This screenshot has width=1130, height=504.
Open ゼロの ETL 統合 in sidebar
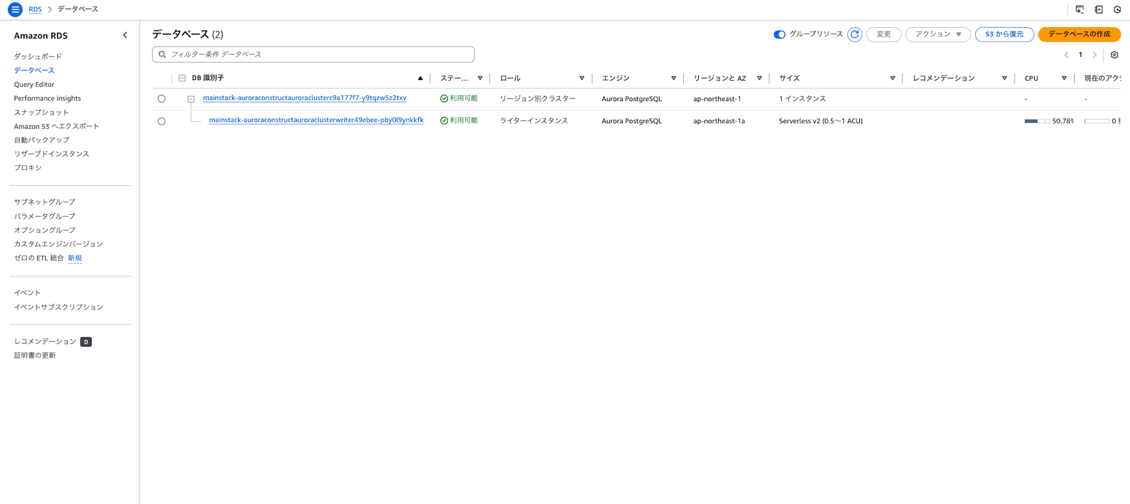(x=39, y=258)
